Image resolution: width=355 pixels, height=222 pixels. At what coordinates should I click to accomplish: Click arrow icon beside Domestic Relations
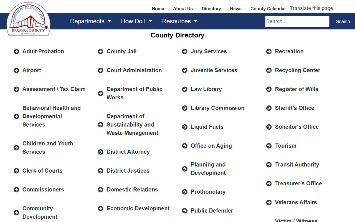(100, 190)
